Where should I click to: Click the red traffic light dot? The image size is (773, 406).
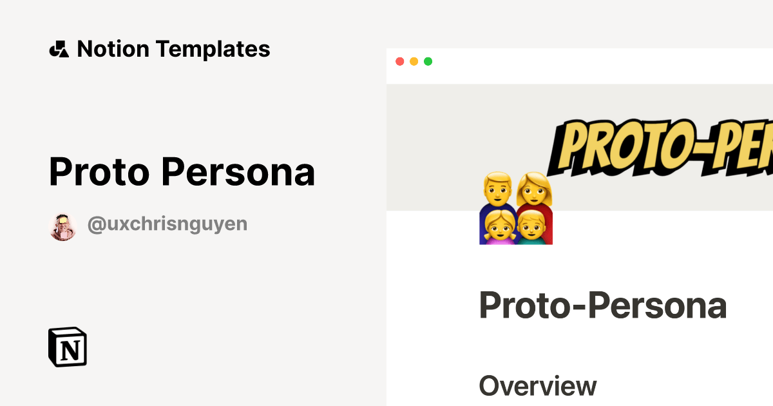point(401,61)
